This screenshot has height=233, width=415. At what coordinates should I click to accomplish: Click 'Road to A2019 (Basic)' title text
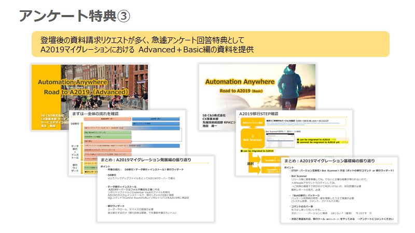[241, 91]
